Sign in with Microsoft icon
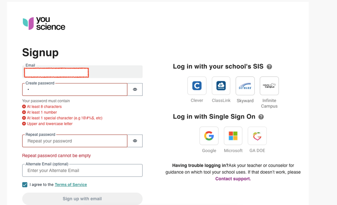The width and height of the screenshot is (337, 205). pyautogui.click(x=233, y=136)
